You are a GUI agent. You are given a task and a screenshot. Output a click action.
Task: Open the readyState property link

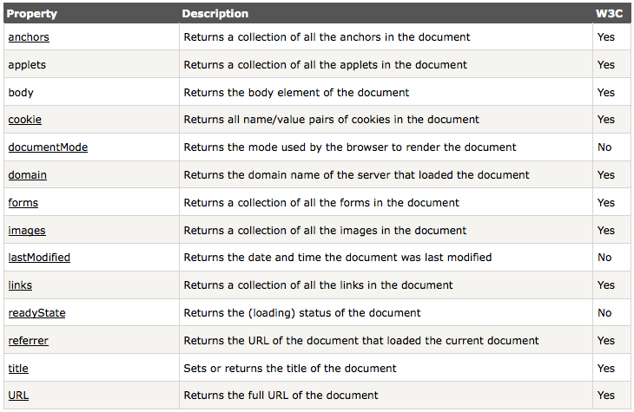tap(36, 313)
